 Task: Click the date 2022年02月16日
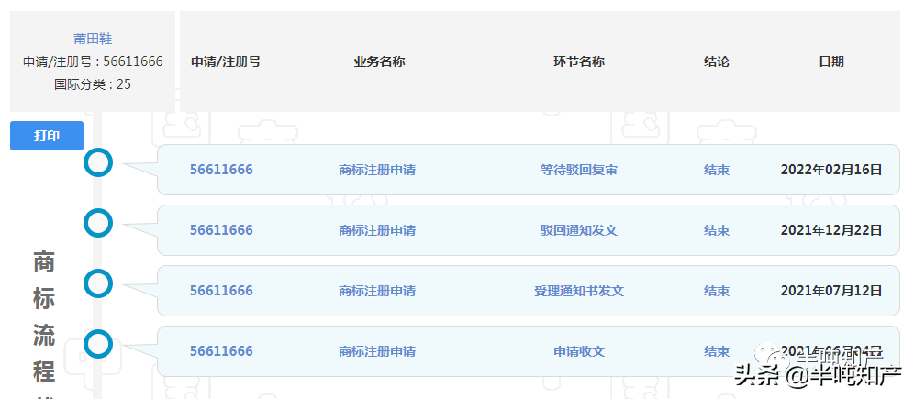pos(831,170)
